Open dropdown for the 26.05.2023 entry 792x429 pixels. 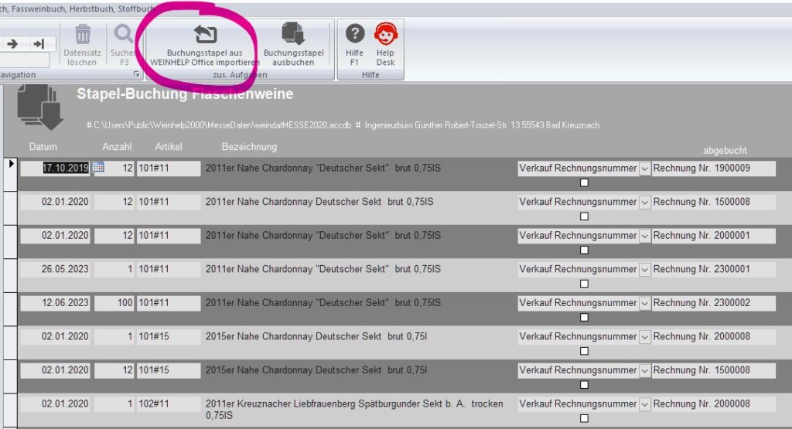644,270
